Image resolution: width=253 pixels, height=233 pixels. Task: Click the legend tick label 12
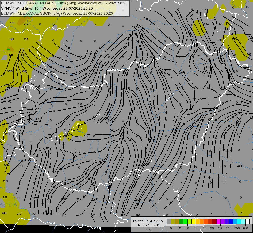tap(179, 228)
